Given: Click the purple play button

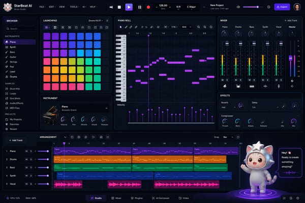Looking at the screenshot, I should (129, 7).
